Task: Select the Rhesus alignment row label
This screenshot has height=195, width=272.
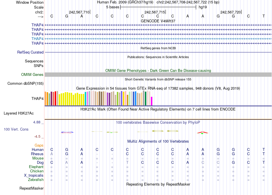Action: click(37, 154)
